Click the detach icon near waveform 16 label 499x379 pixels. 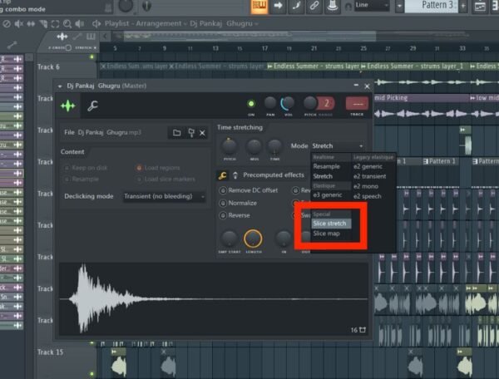coord(363,330)
